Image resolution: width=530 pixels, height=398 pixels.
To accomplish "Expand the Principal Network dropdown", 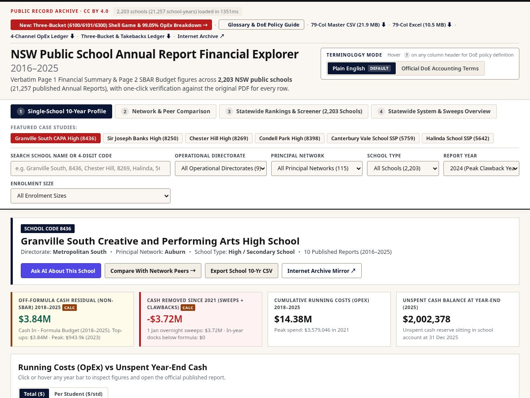I will [x=317, y=168].
